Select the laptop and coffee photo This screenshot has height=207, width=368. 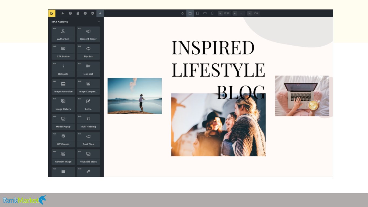(302, 96)
